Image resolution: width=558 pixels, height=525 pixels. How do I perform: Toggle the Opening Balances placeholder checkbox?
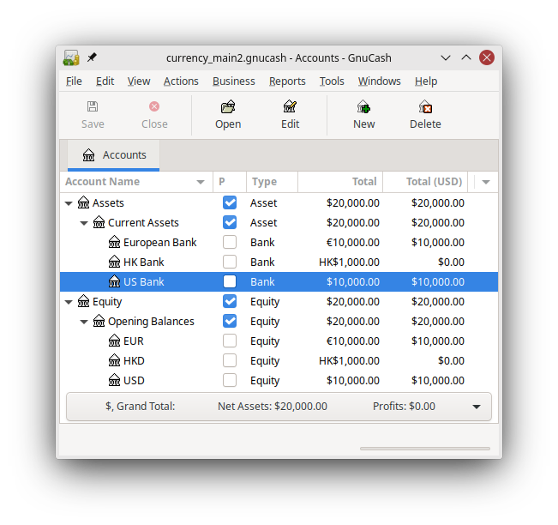pyautogui.click(x=229, y=322)
